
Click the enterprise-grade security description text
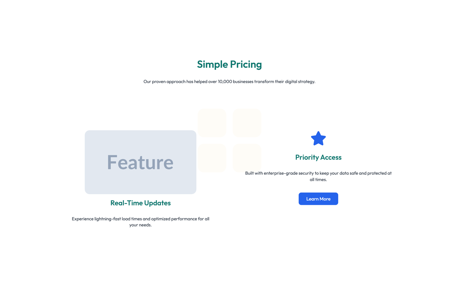point(318,176)
